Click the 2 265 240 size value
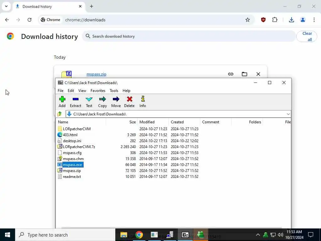 128,147
